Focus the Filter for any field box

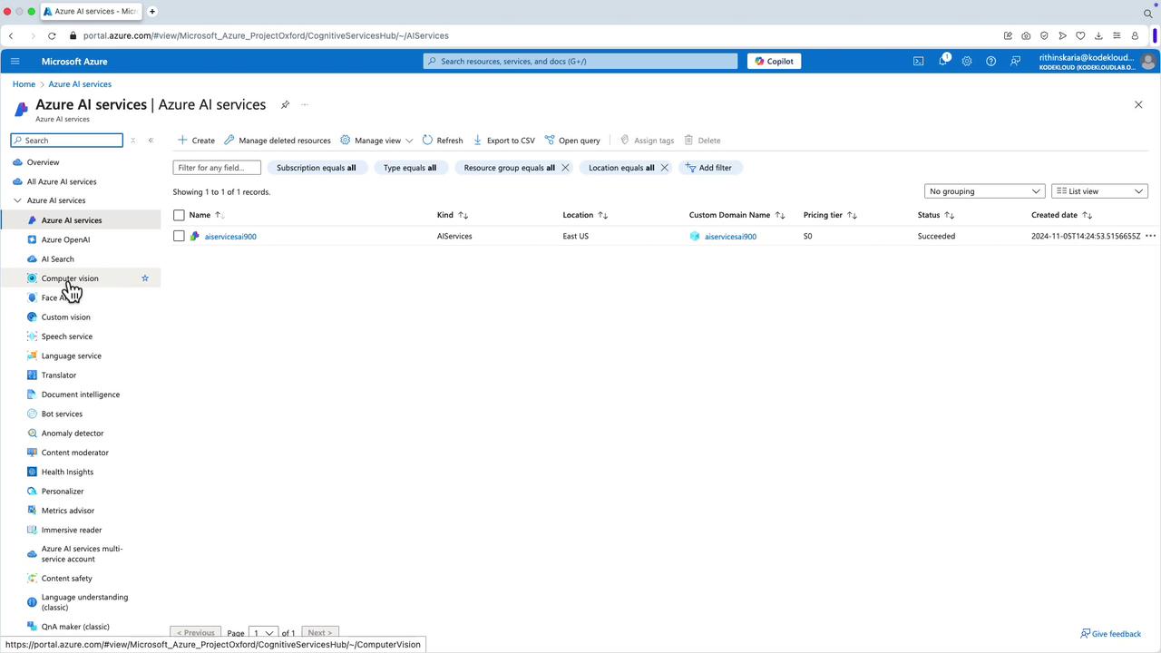click(x=217, y=168)
